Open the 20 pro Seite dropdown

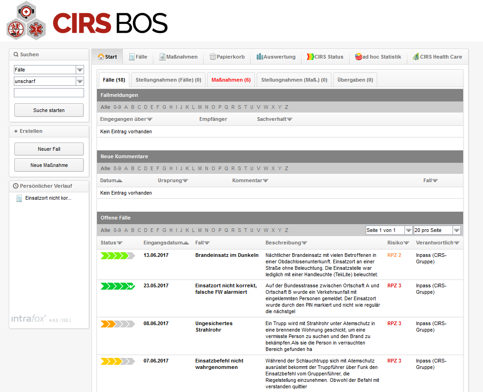(457, 230)
